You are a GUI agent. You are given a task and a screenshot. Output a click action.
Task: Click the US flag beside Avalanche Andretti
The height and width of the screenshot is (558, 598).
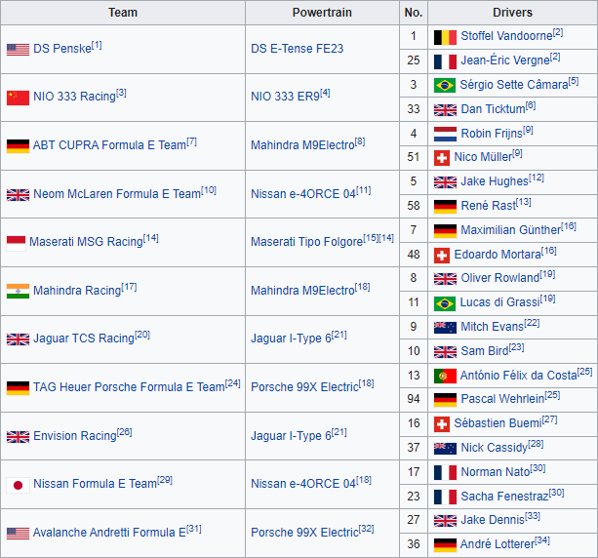18,534
